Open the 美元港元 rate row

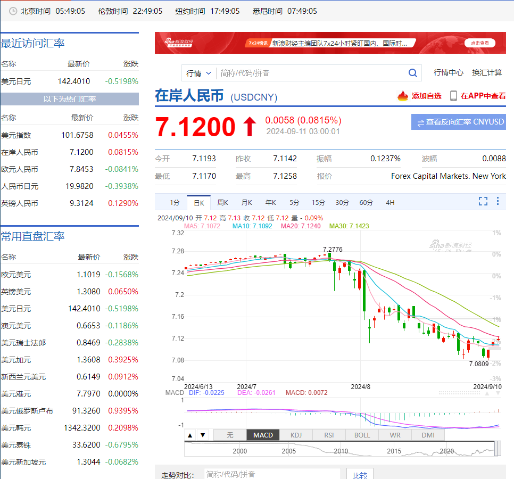(70, 394)
